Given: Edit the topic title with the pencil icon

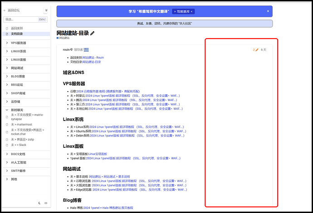Looking at the screenshot, I should point(92,33).
